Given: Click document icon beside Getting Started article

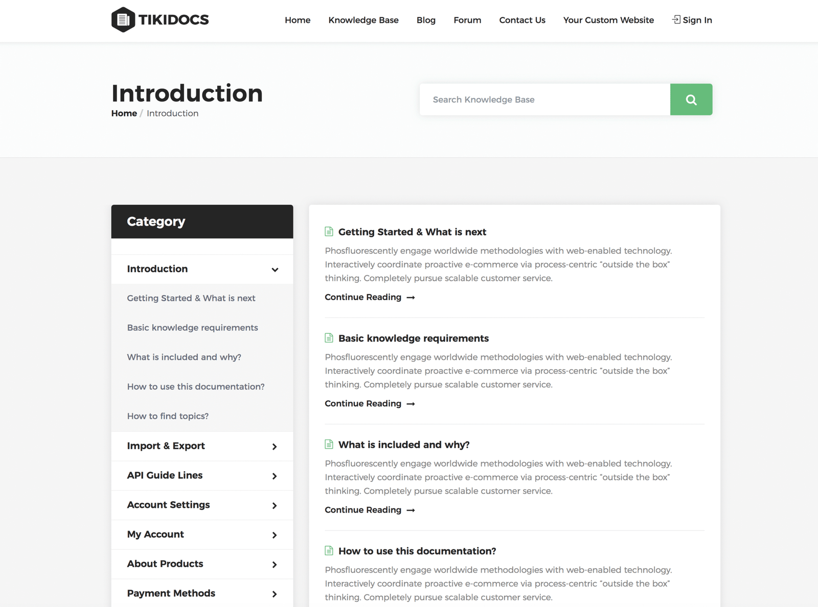Looking at the screenshot, I should pyautogui.click(x=329, y=232).
